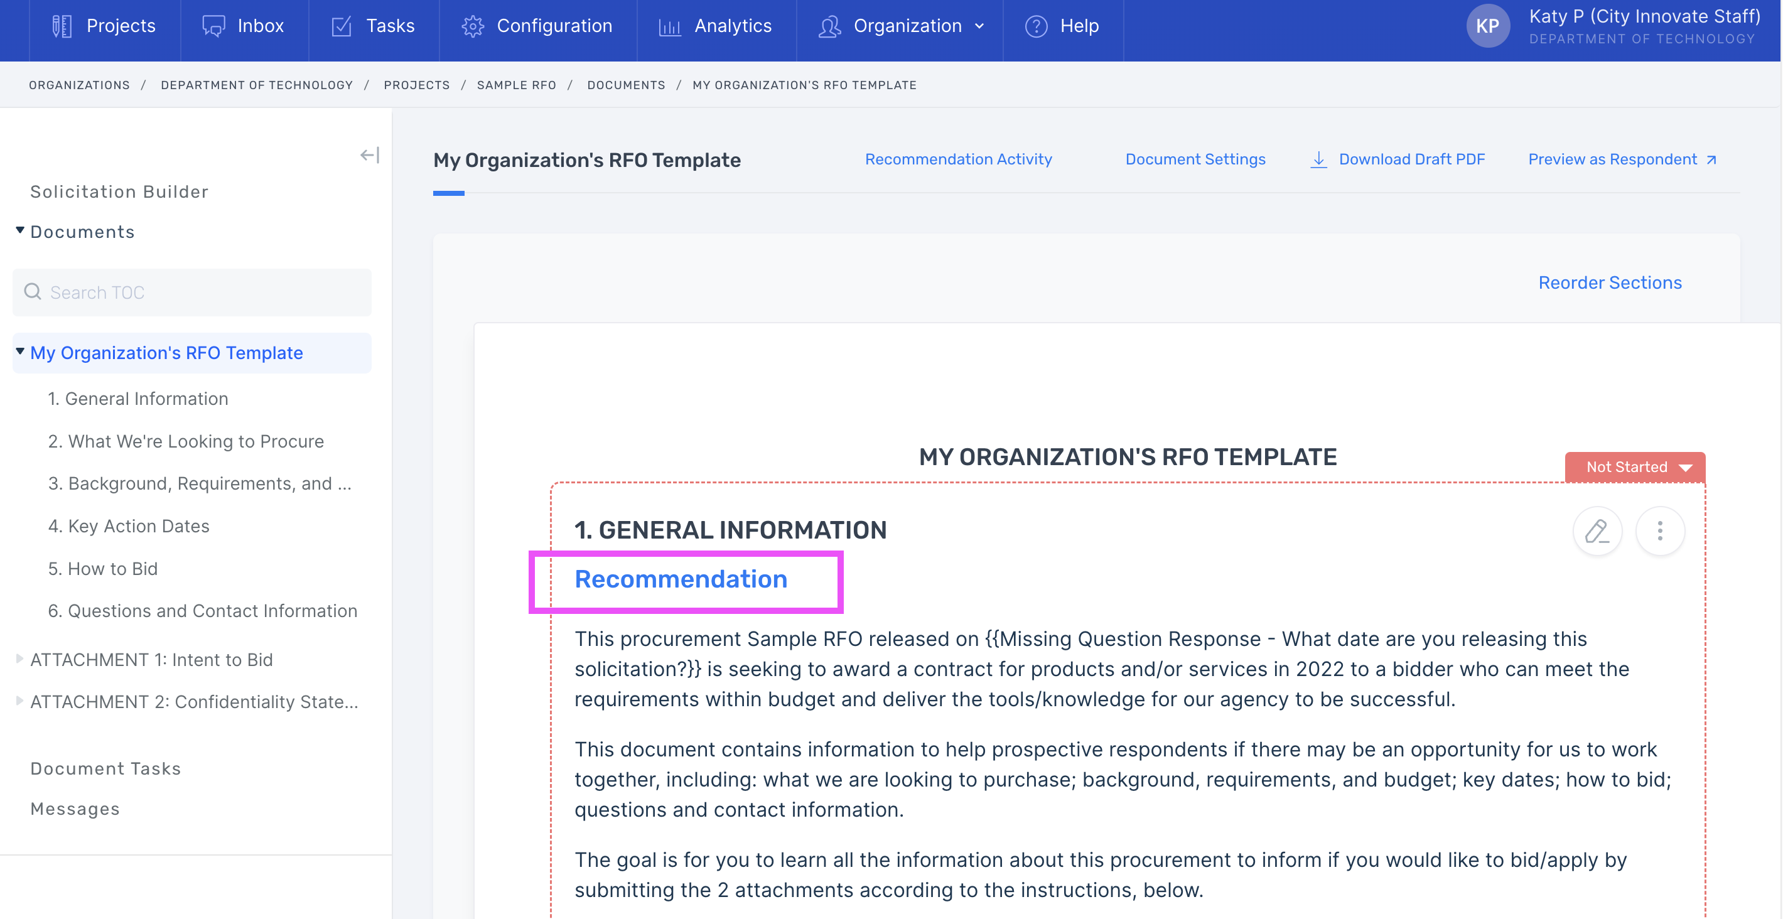The width and height of the screenshot is (1783, 919).
Task: Click the download arrow icon
Action: 1318,160
